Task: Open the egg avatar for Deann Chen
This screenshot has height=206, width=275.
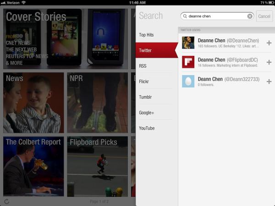Action: click(x=188, y=81)
